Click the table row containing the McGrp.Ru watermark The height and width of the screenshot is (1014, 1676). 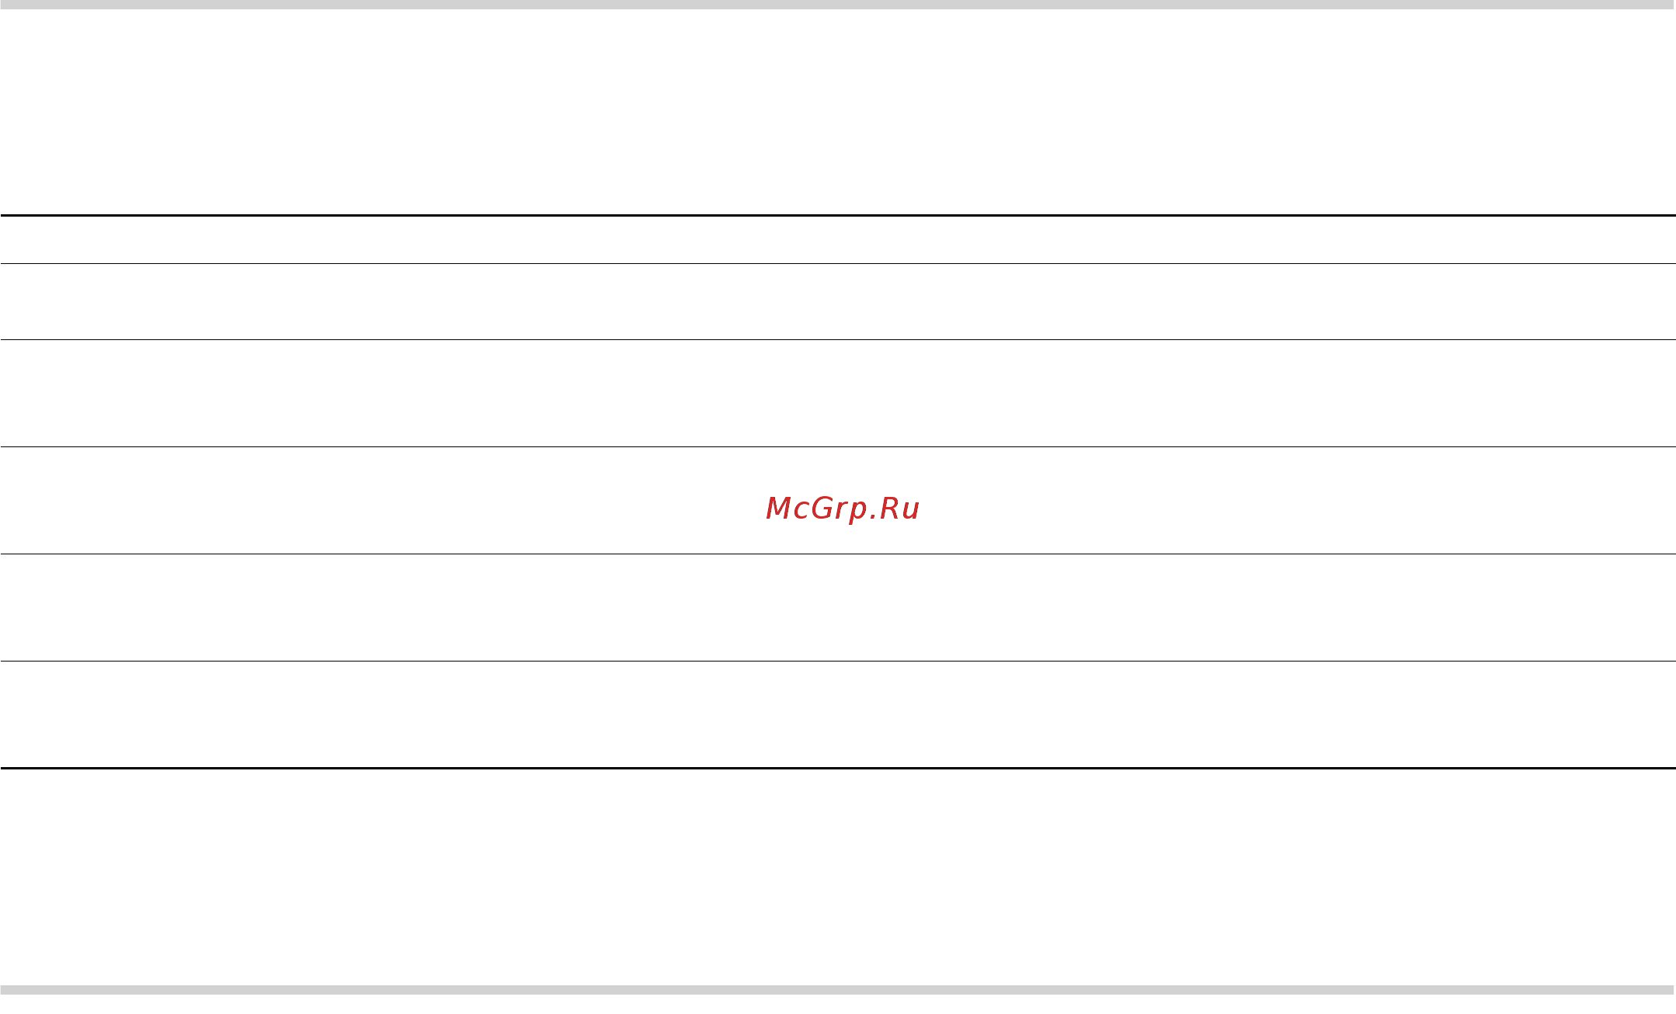[x=838, y=501]
